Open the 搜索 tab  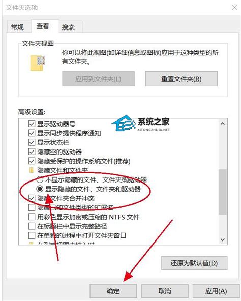click(x=68, y=27)
